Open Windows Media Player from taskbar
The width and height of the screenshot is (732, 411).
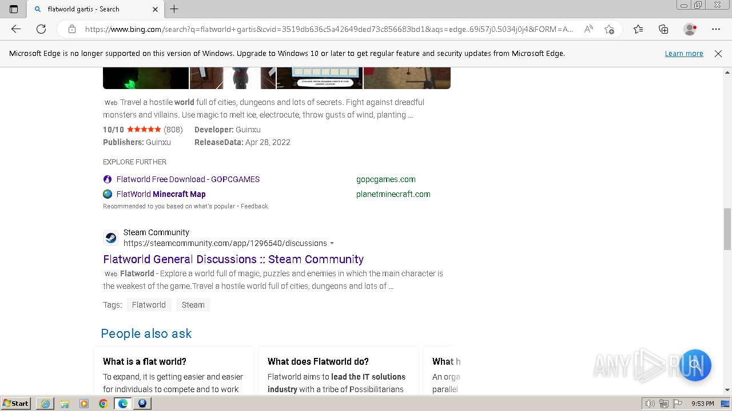coord(84,404)
